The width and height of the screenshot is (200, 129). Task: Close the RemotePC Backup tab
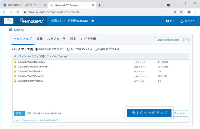point(93,5)
